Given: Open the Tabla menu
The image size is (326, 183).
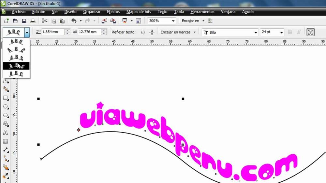Looking at the screenshot, I should (179, 12).
